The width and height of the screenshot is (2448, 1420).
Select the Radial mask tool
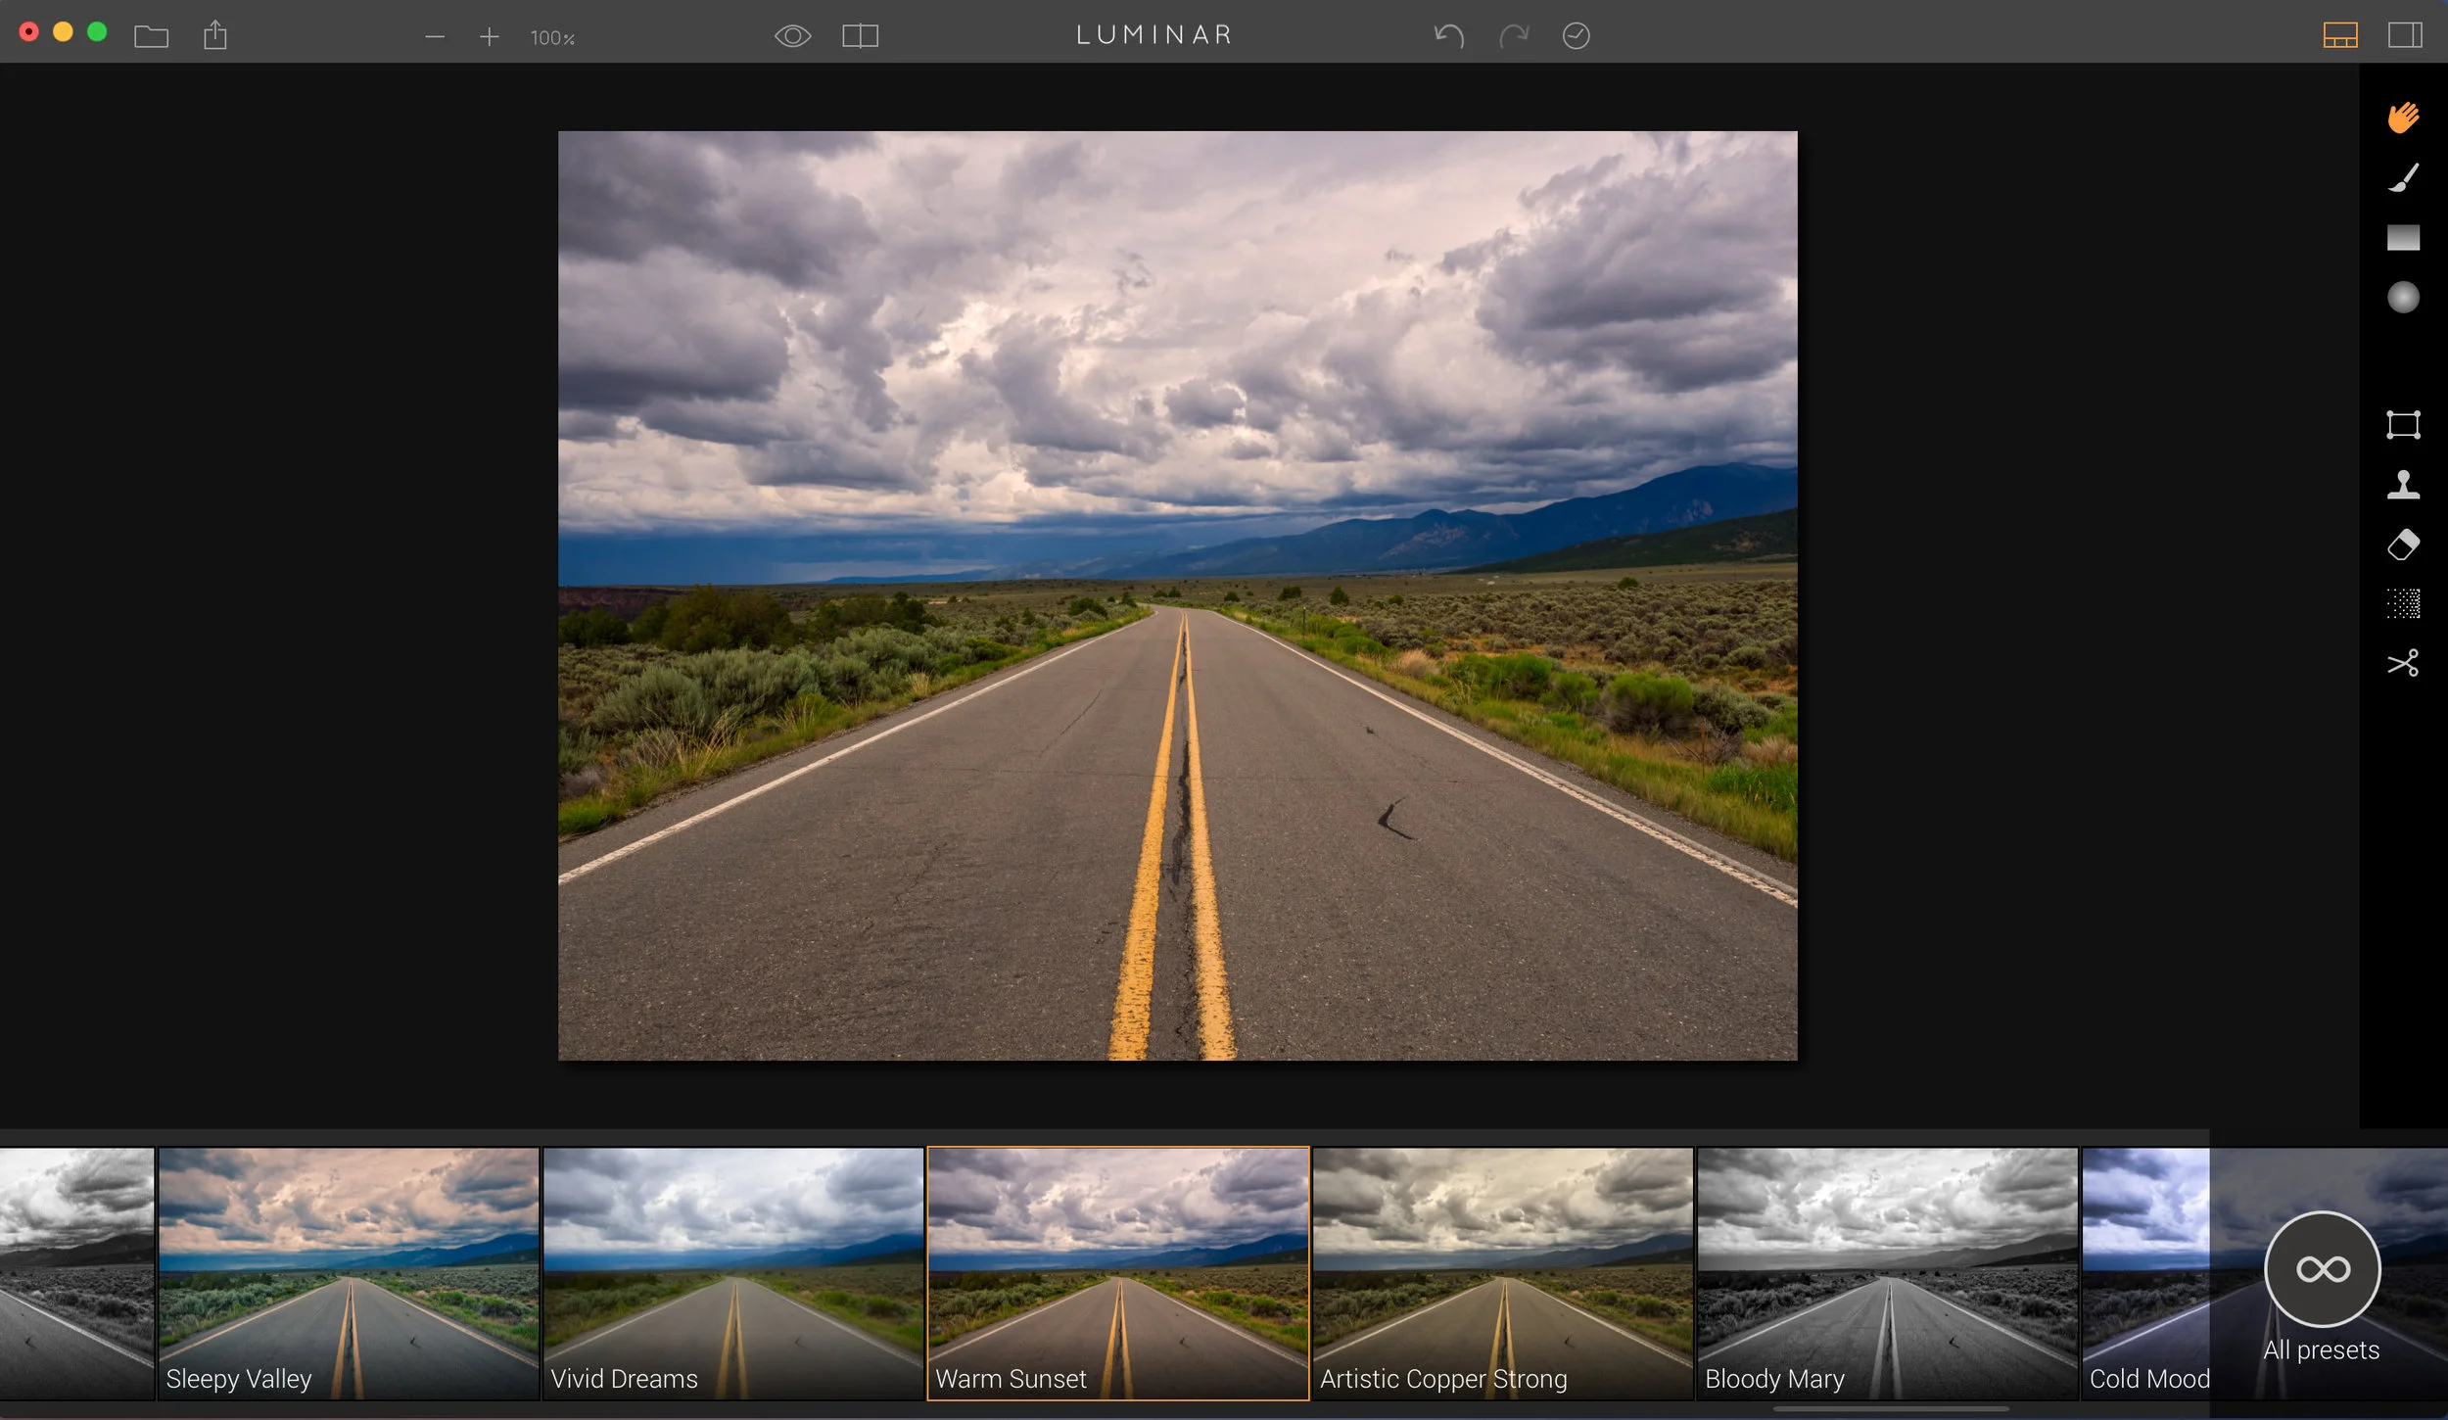point(2402,298)
